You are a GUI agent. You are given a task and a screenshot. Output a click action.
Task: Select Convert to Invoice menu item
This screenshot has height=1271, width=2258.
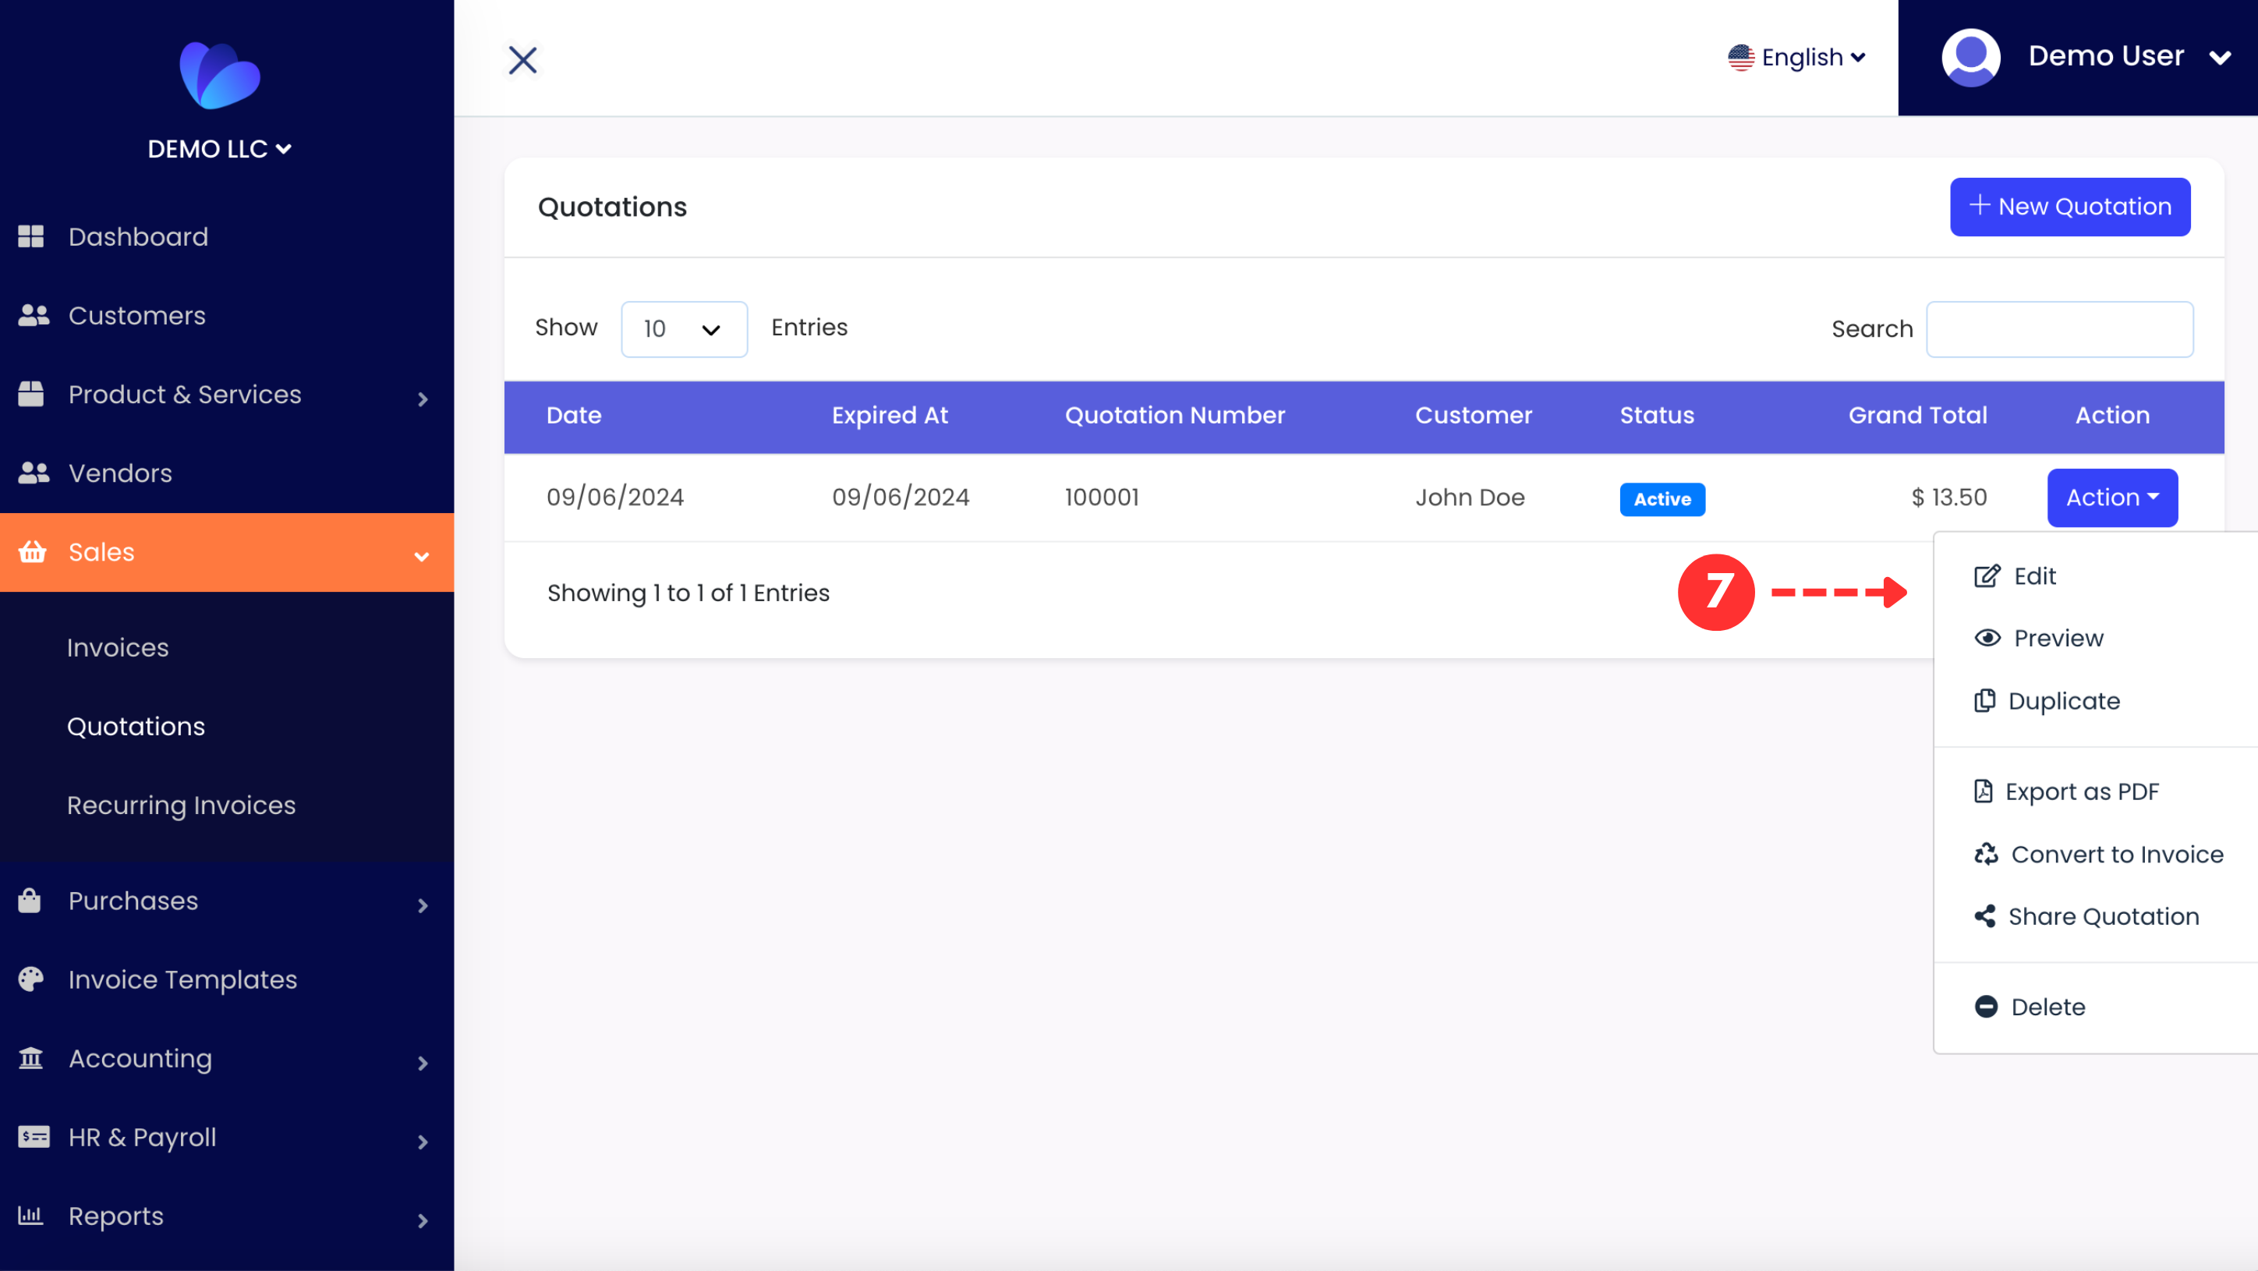pos(2095,855)
